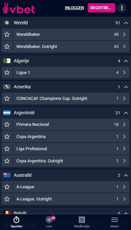The height and width of the screenshot is (230, 131).
Task: Click the pink REGISTRE... button
Action: click(x=102, y=8)
